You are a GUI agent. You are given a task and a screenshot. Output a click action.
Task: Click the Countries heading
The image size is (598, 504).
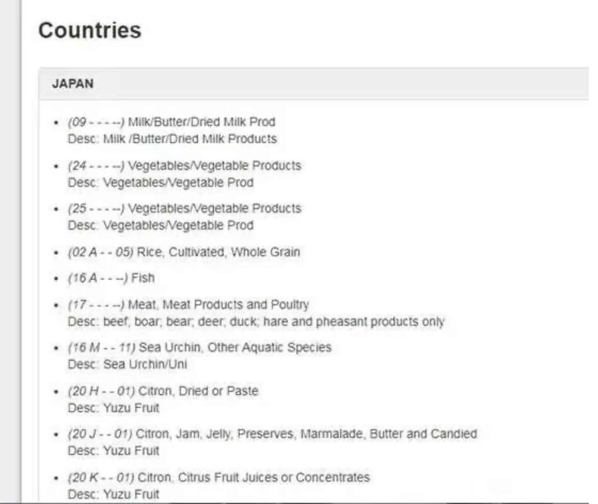coord(90,30)
